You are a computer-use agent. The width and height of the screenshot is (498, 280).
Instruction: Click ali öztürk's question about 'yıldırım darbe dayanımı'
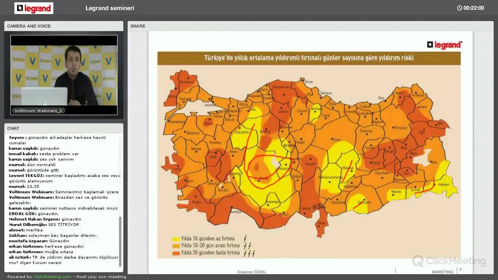(64, 260)
